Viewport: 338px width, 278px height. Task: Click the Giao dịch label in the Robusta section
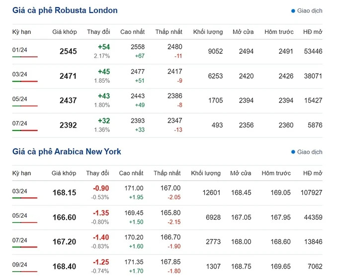point(310,10)
